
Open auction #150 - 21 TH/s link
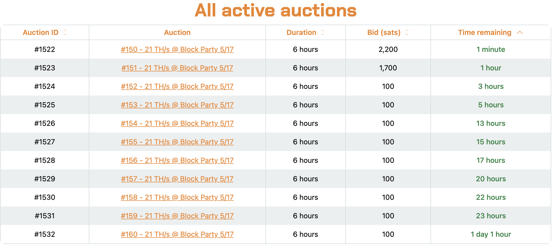click(177, 49)
